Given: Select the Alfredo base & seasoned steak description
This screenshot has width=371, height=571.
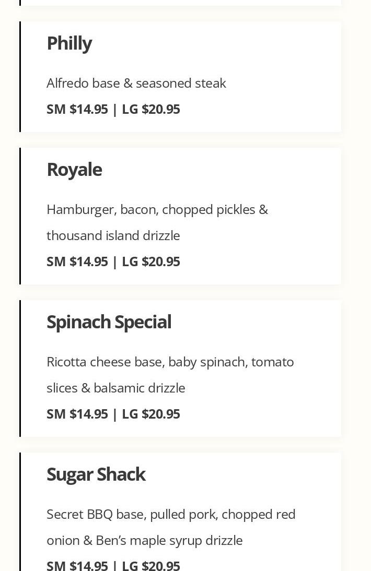Looking at the screenshot, I should [x=136, y=83].
